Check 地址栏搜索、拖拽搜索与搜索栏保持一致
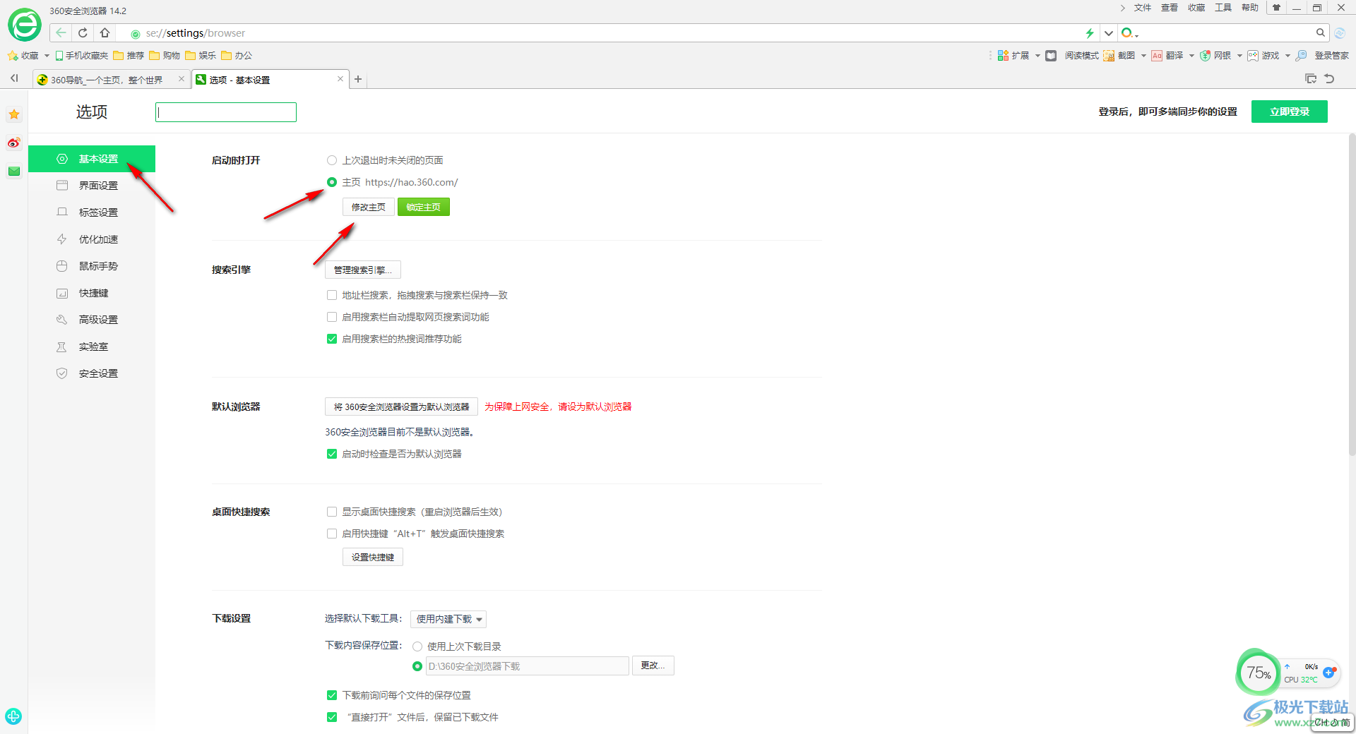 click(x=332, y=295)
